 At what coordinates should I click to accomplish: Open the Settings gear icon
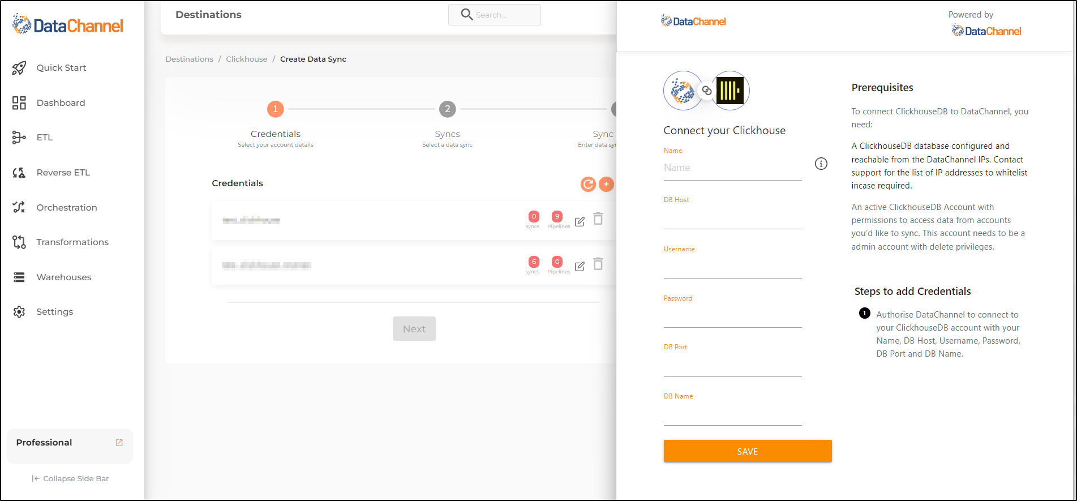[19, 312]
